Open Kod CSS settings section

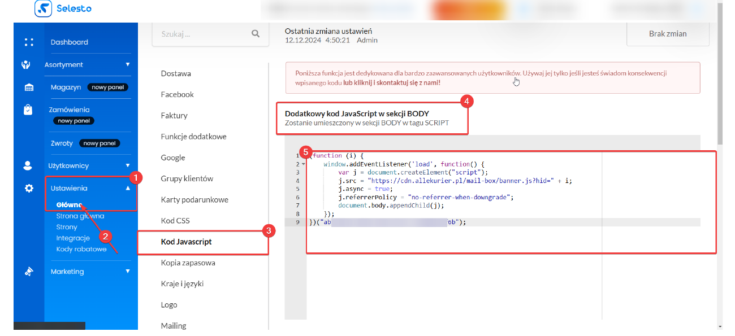tap(175, 221)
